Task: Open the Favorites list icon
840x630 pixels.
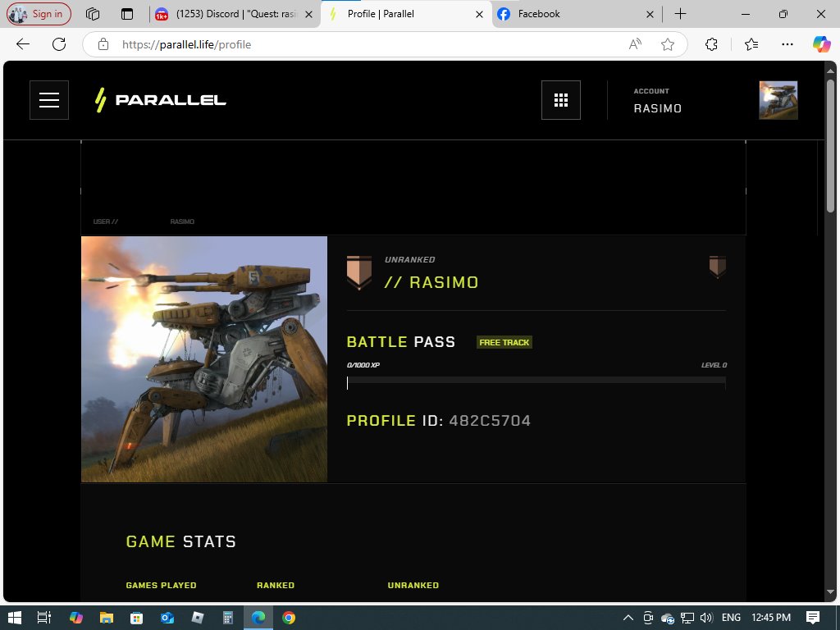Action: click(x=751, y=44)
